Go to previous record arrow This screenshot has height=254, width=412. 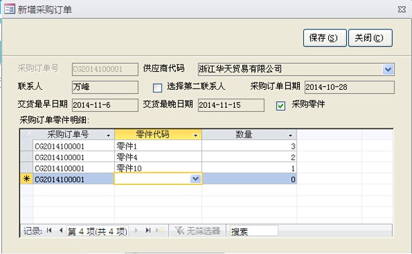(61, 231)
